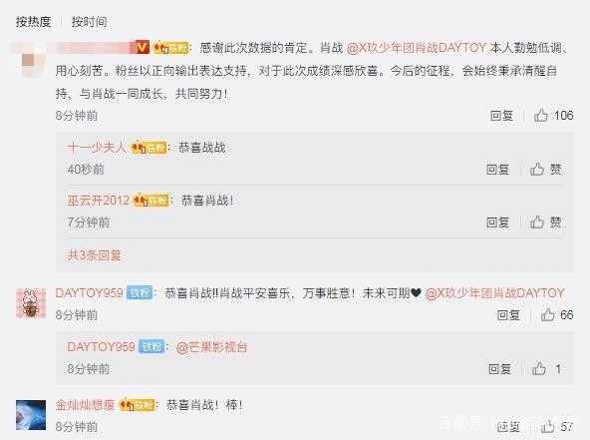
Task: Open @芒果影视台 mention link
Action: point(211,347)
